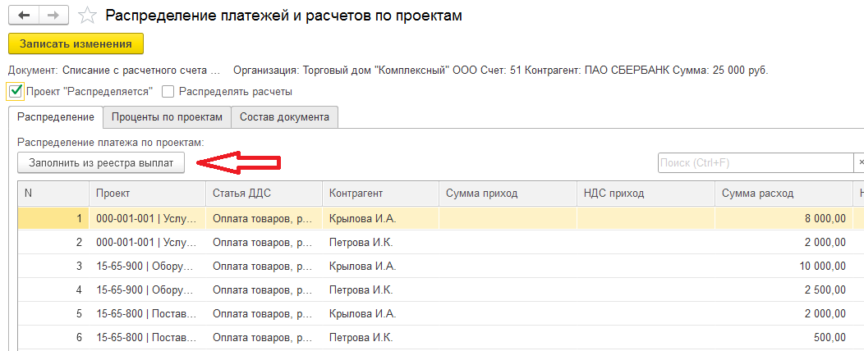The image size is (864, 351).
Task: Add form to favorites with star icon
Action: (x=85, y=16)
